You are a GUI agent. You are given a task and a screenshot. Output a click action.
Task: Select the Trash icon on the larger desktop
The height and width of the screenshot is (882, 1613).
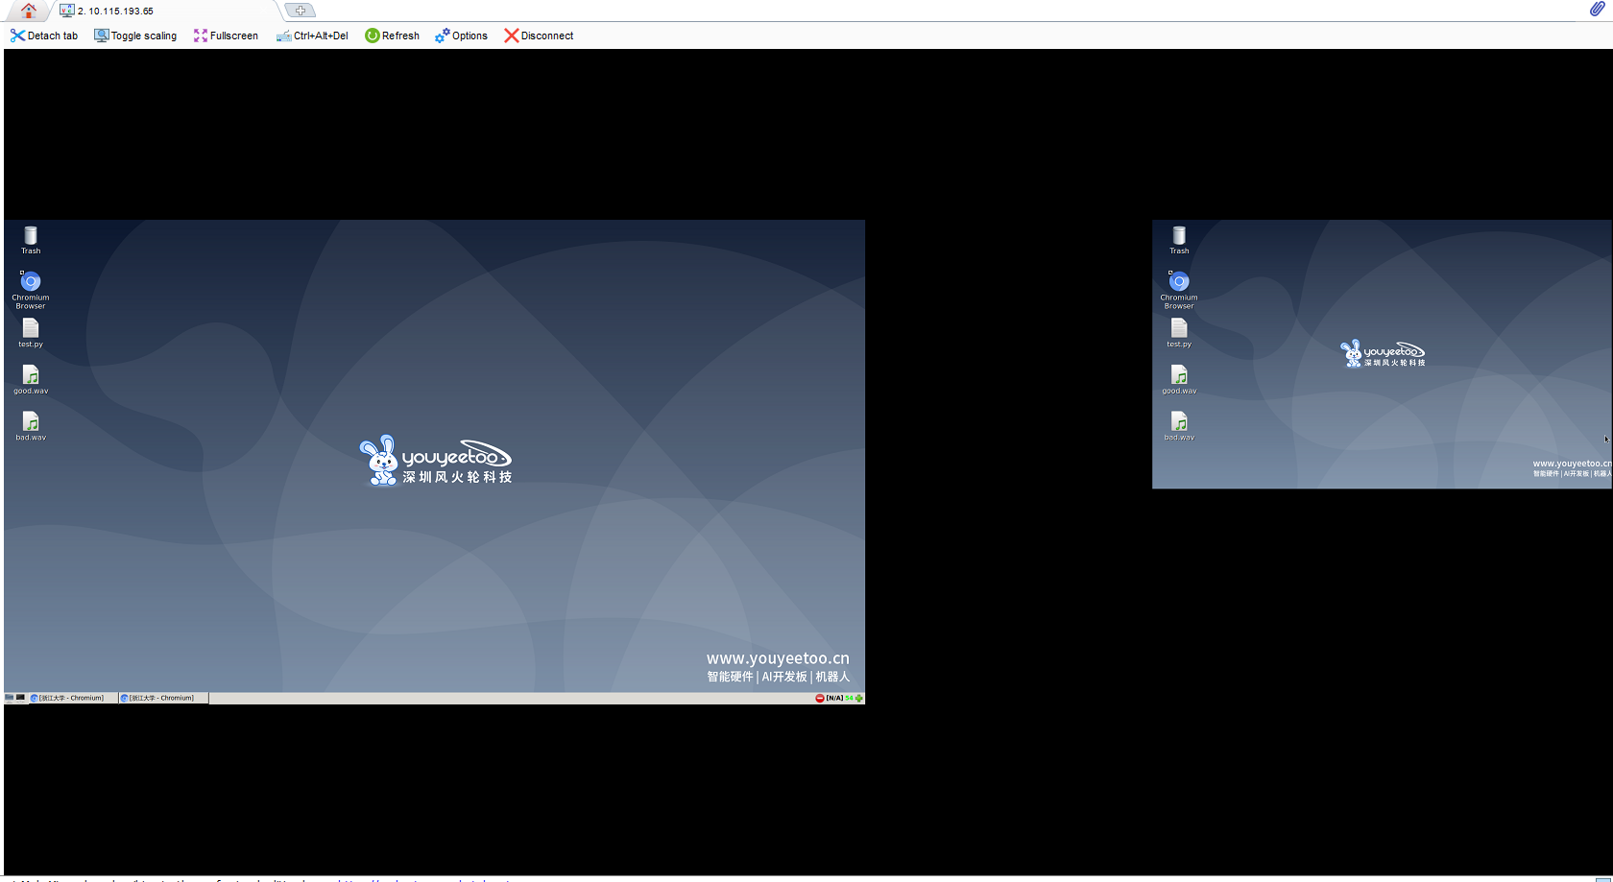[31, 238]
